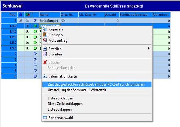Click the Erweitern icon
The height and width of the screenshot is (127, 180).
pos(45,54)
